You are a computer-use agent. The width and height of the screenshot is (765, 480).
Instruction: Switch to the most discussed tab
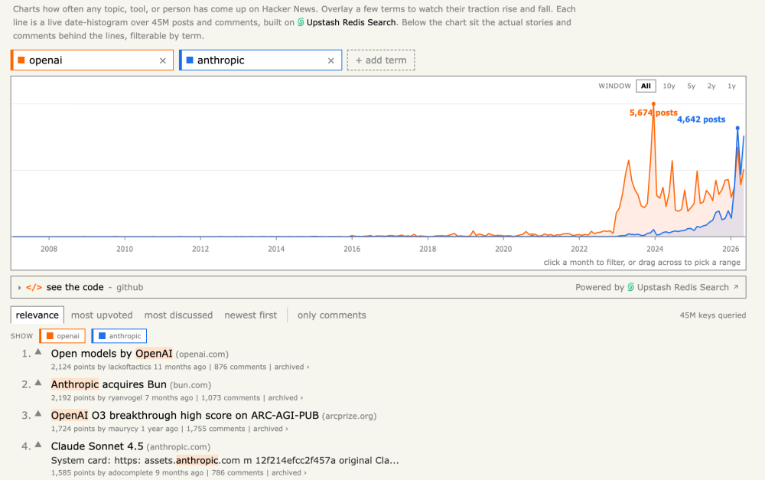[178, 315]
